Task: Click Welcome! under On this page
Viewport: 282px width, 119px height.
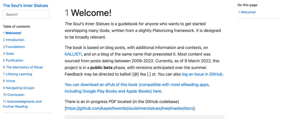Action: point(248,12)
